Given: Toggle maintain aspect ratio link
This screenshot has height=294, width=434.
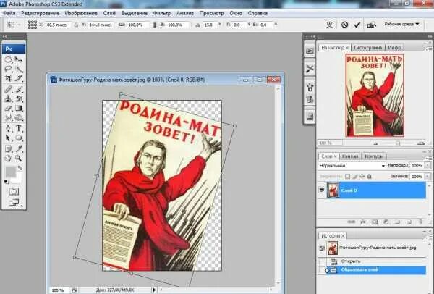Looking at the screenshot, I should pos(155,25).
